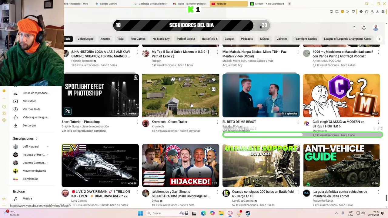The image size is (388, 218).
Task: Open the HIJACKED! video thumbnail
Action: pyautogui.click(x=181, y=165)
